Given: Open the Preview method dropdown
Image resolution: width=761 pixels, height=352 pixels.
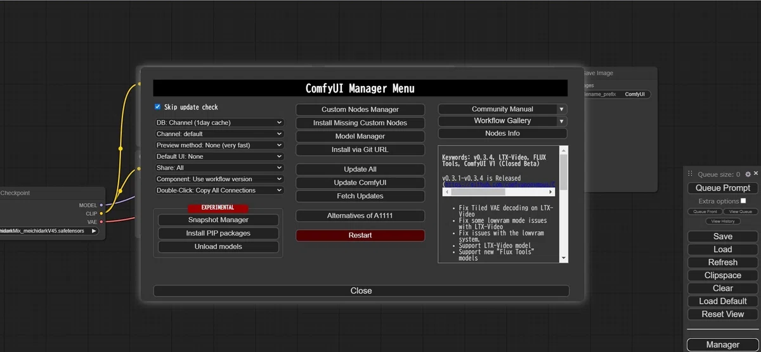Looking at the screenshot, I should [219, 145].
